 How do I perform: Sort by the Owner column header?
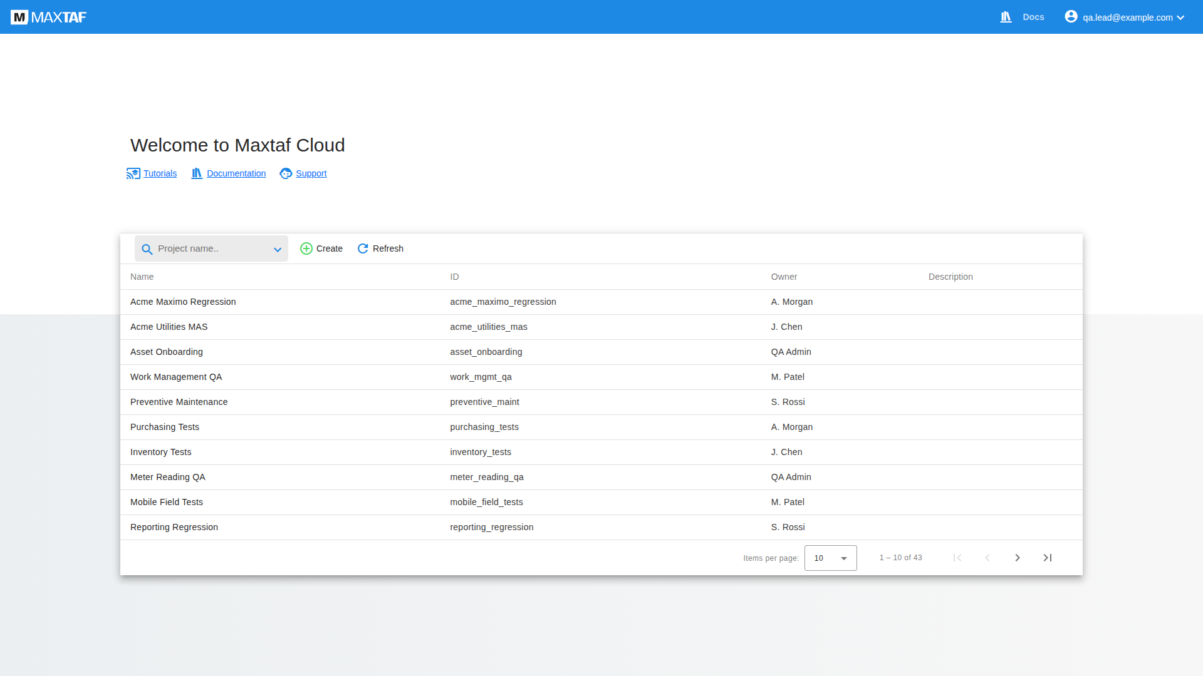coord(784,277)
